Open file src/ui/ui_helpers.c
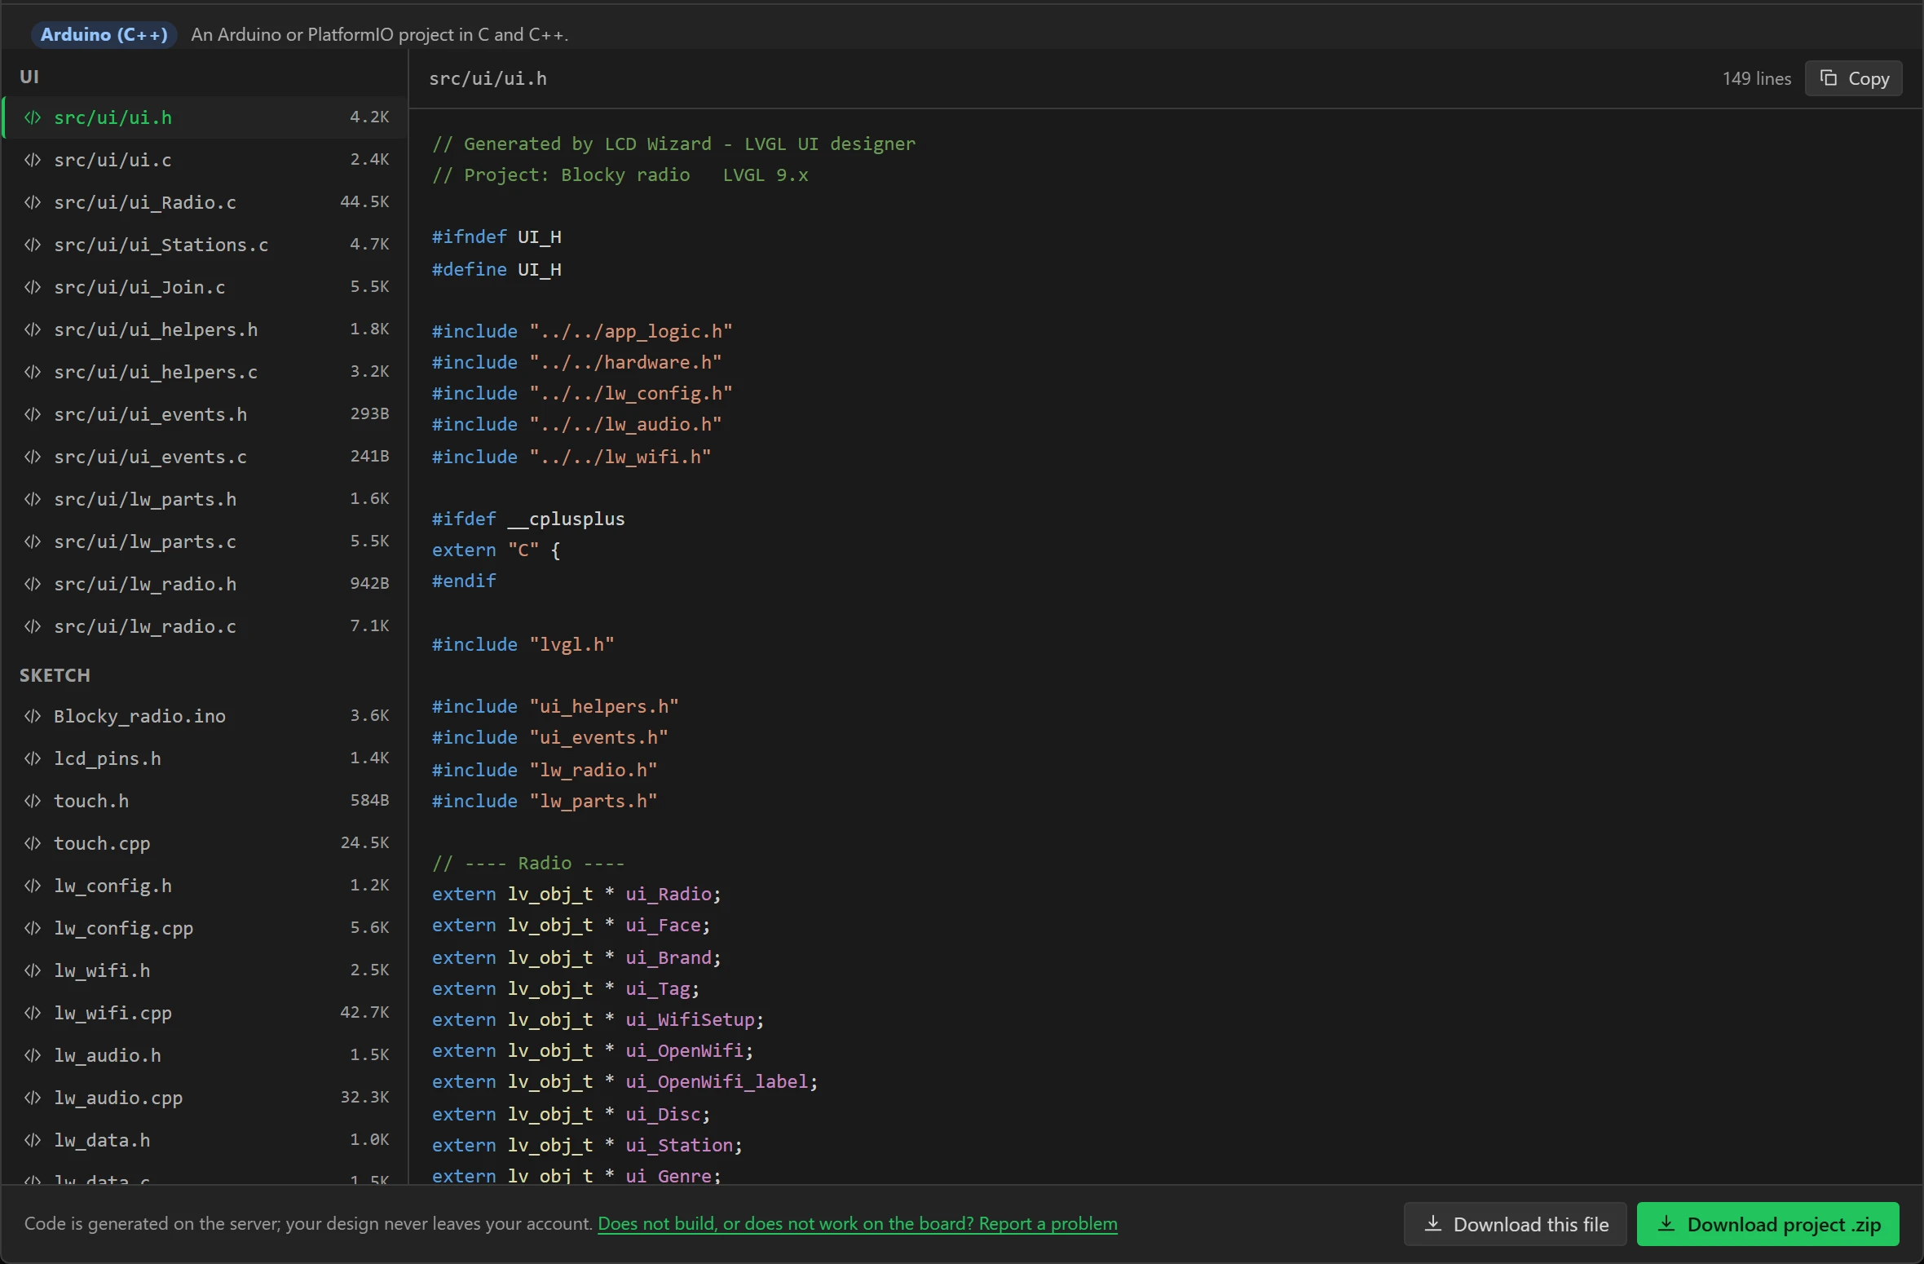Screen dimensions: 1924x1264 tap(205, 372)
